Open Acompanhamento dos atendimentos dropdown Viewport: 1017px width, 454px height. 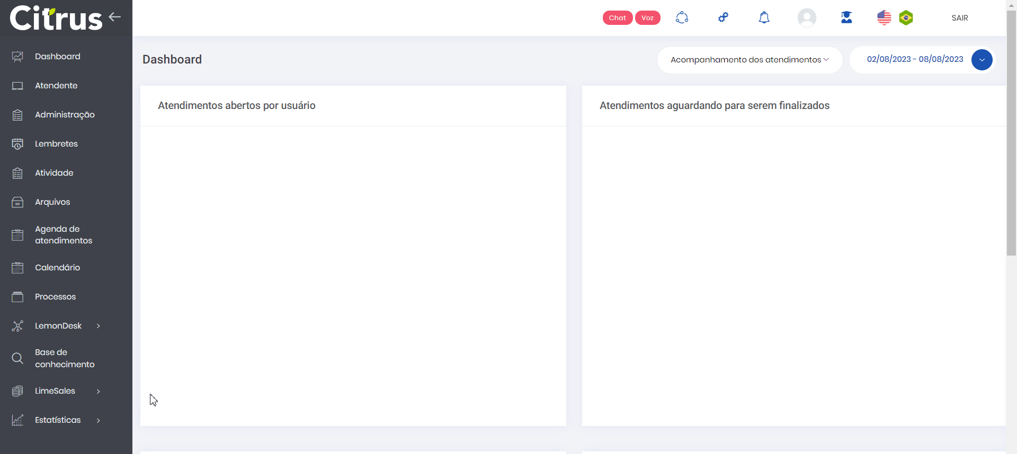749,60
